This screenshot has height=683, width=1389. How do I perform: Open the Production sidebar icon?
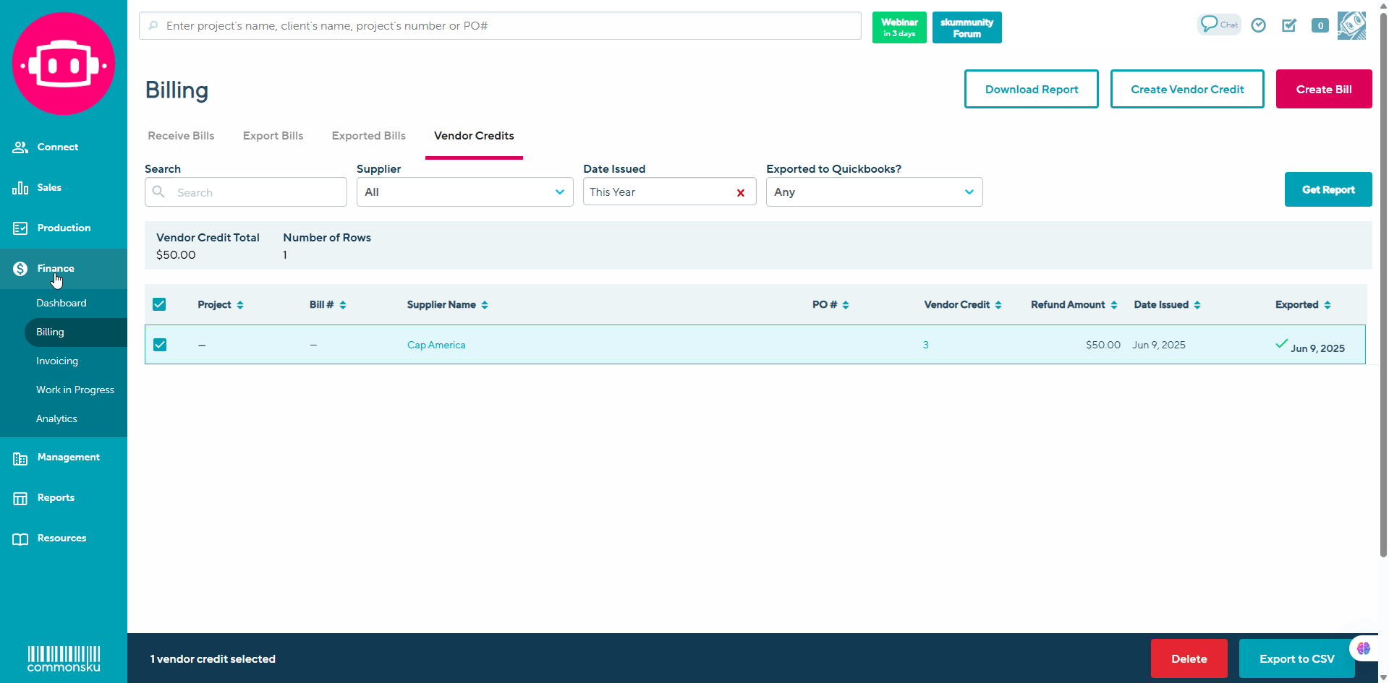(x=20, y=228)
